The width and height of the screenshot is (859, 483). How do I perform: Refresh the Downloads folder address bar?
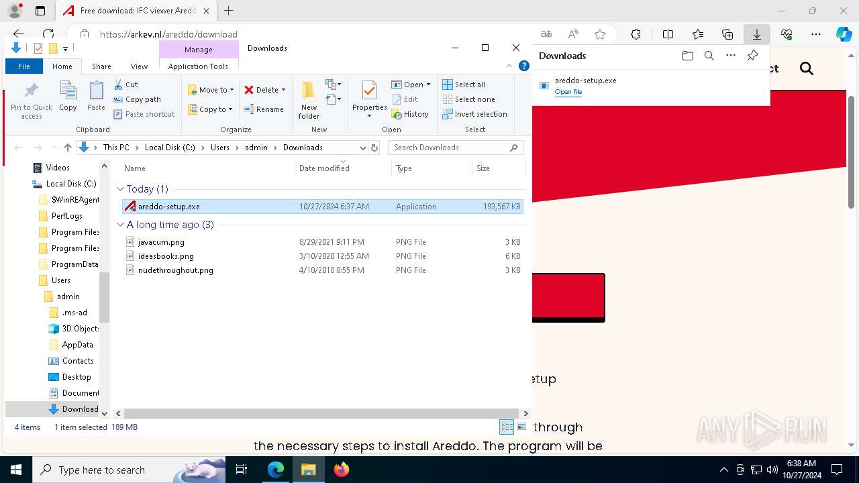click(374, 148)
